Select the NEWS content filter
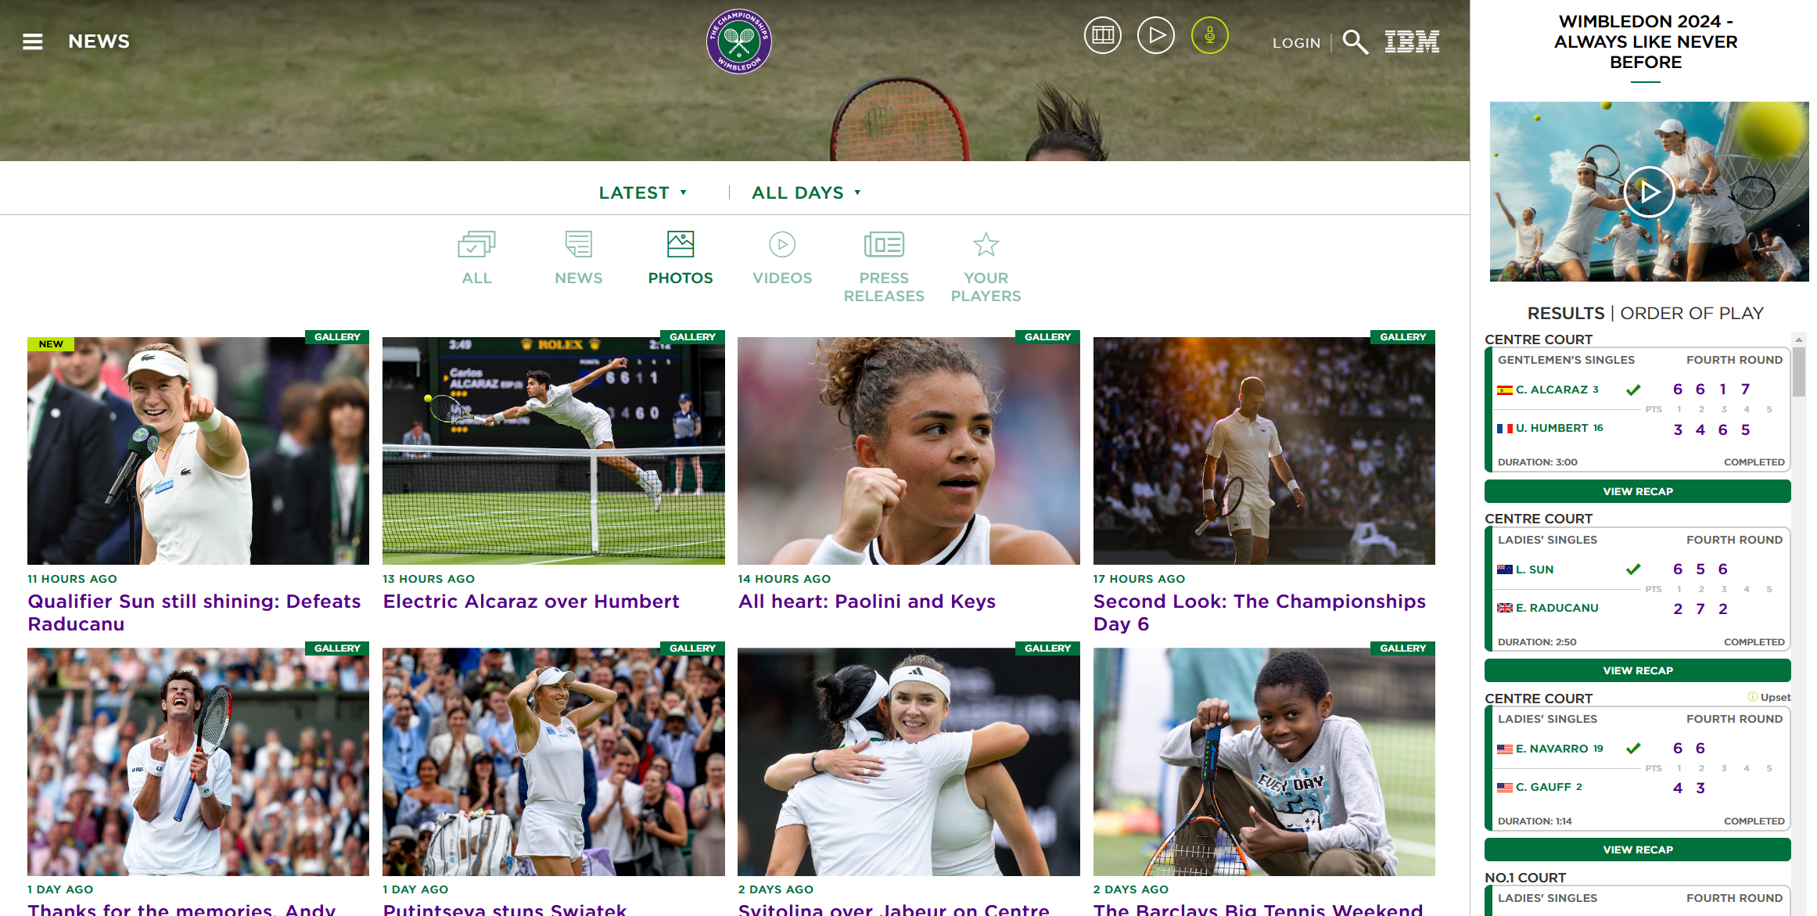 point(578,259)
